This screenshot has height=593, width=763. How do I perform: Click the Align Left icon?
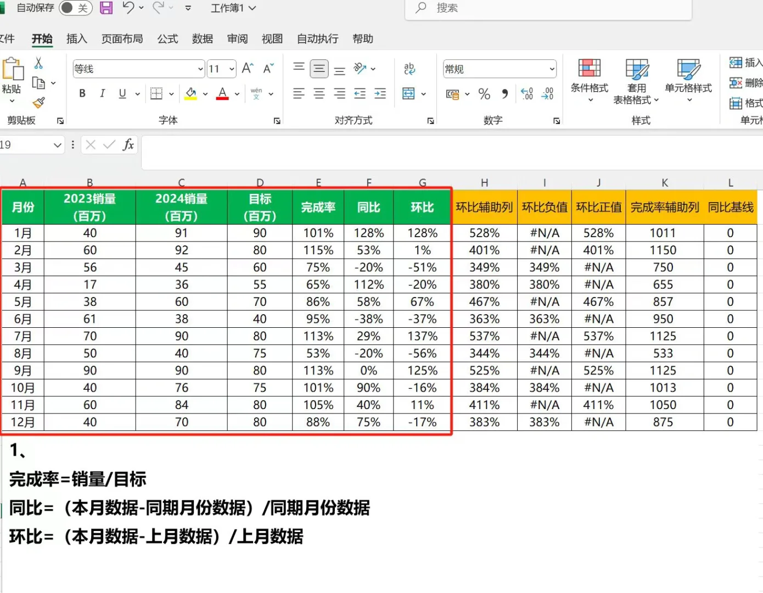pos(299,93)
